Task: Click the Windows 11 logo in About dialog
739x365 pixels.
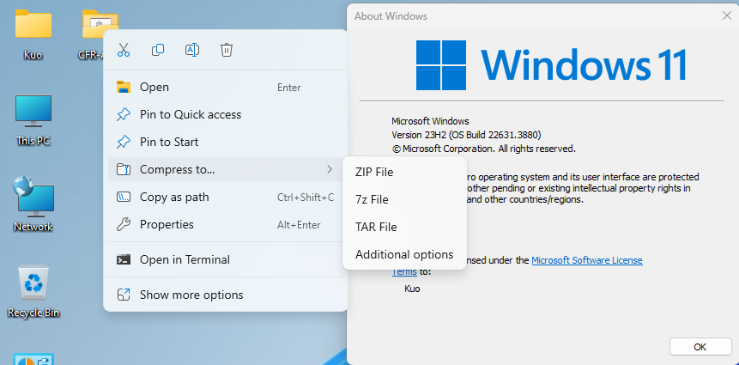Action: point(551,65)
